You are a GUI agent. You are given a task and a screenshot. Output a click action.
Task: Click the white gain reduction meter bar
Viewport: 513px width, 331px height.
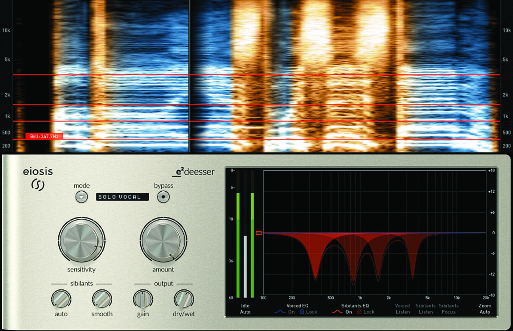245,266
